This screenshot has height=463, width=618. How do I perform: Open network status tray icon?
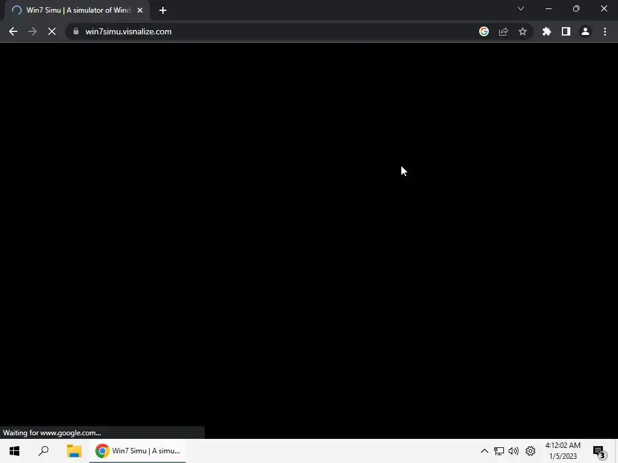click(499, 451)
